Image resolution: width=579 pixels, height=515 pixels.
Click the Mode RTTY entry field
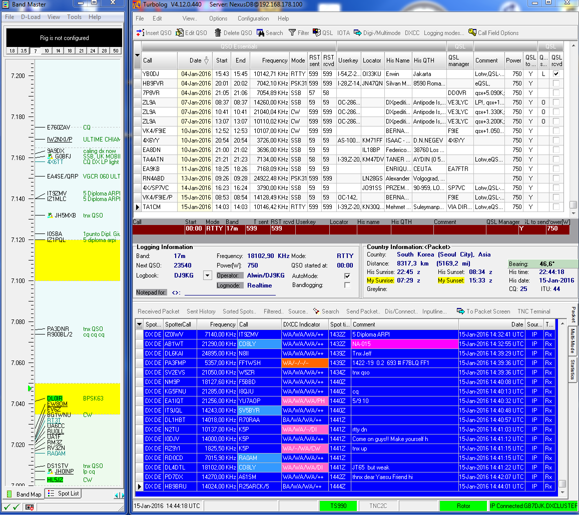215,229
